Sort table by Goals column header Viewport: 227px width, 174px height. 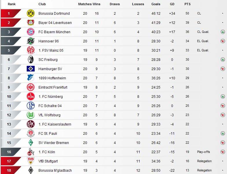click(156, 4)
